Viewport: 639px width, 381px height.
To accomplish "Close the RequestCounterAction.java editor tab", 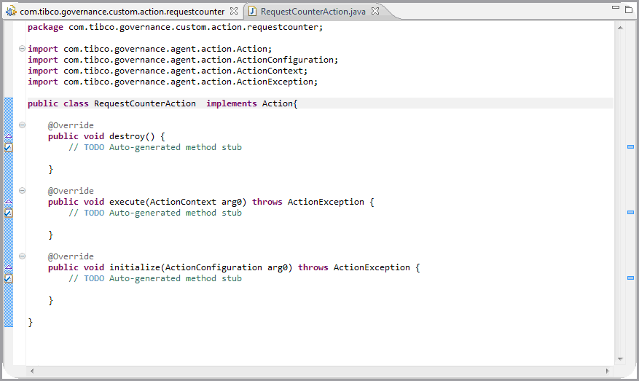I will click(x=375, y=11).
